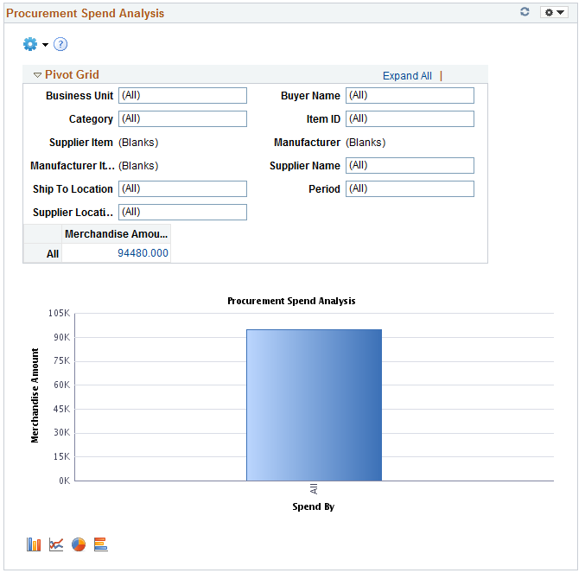Open the Category filter box
Viewport: 585px width, 573px height.
[183, 119]
